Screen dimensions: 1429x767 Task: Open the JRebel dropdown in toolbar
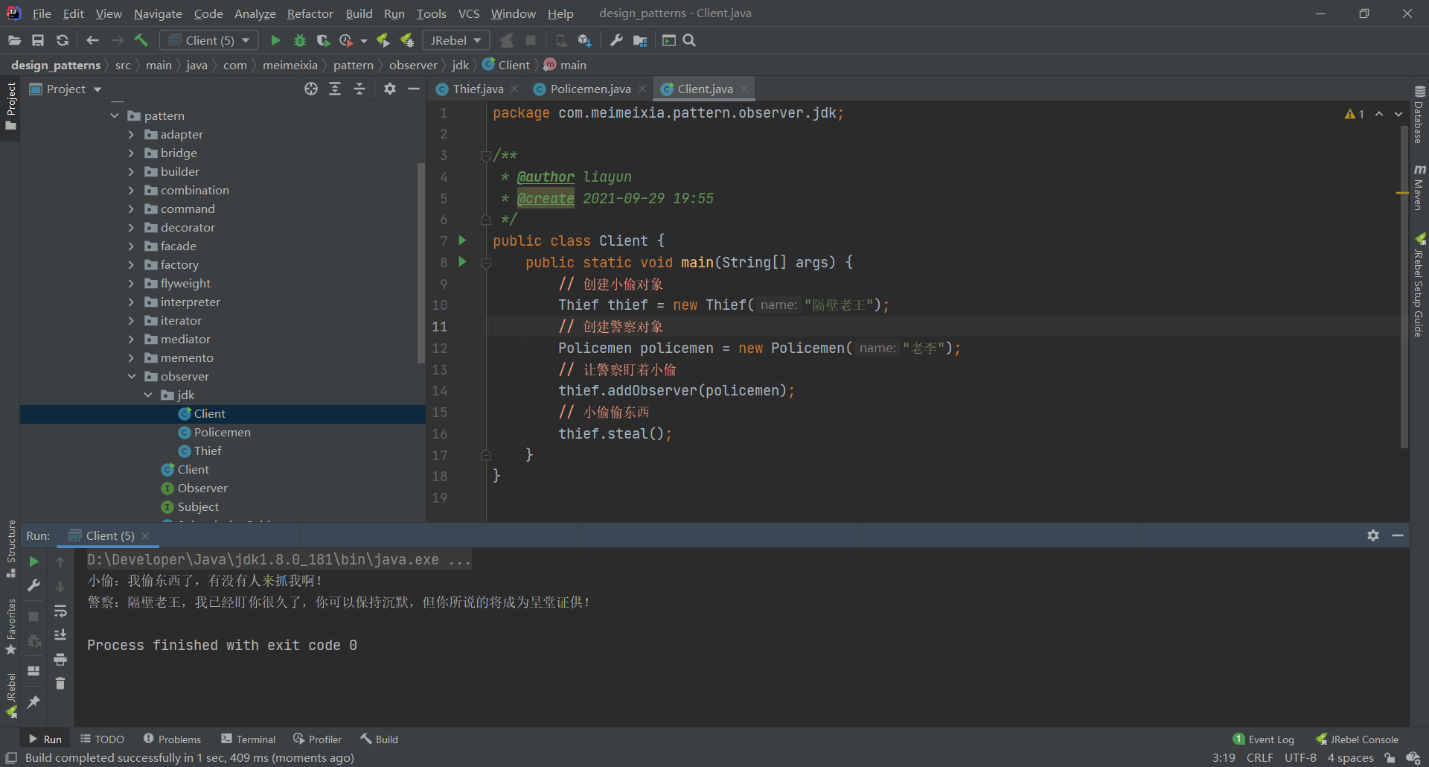[x=455, y=40]
